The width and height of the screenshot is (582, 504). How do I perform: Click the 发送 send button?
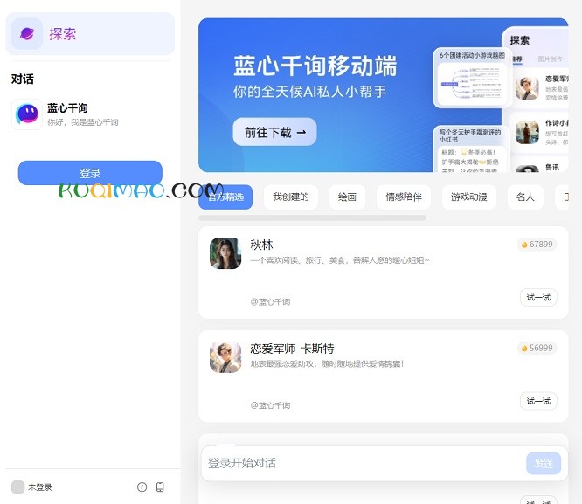[x=544, y=463]
